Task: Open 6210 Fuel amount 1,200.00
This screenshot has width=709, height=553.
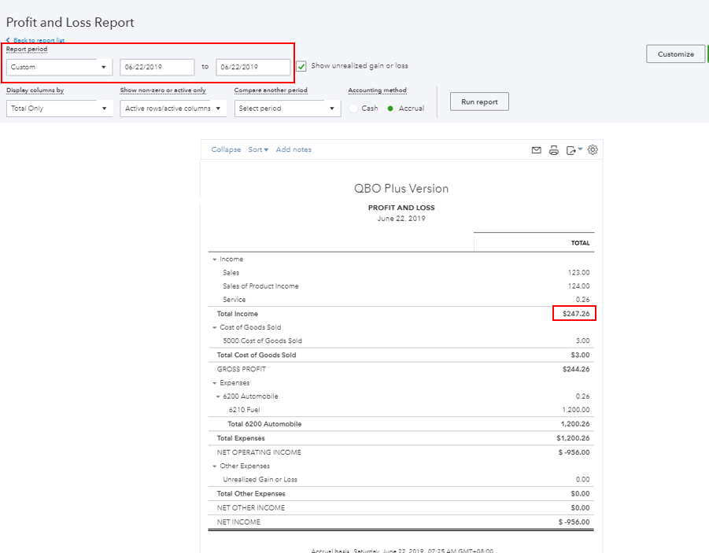Action: tap(575, 410)
